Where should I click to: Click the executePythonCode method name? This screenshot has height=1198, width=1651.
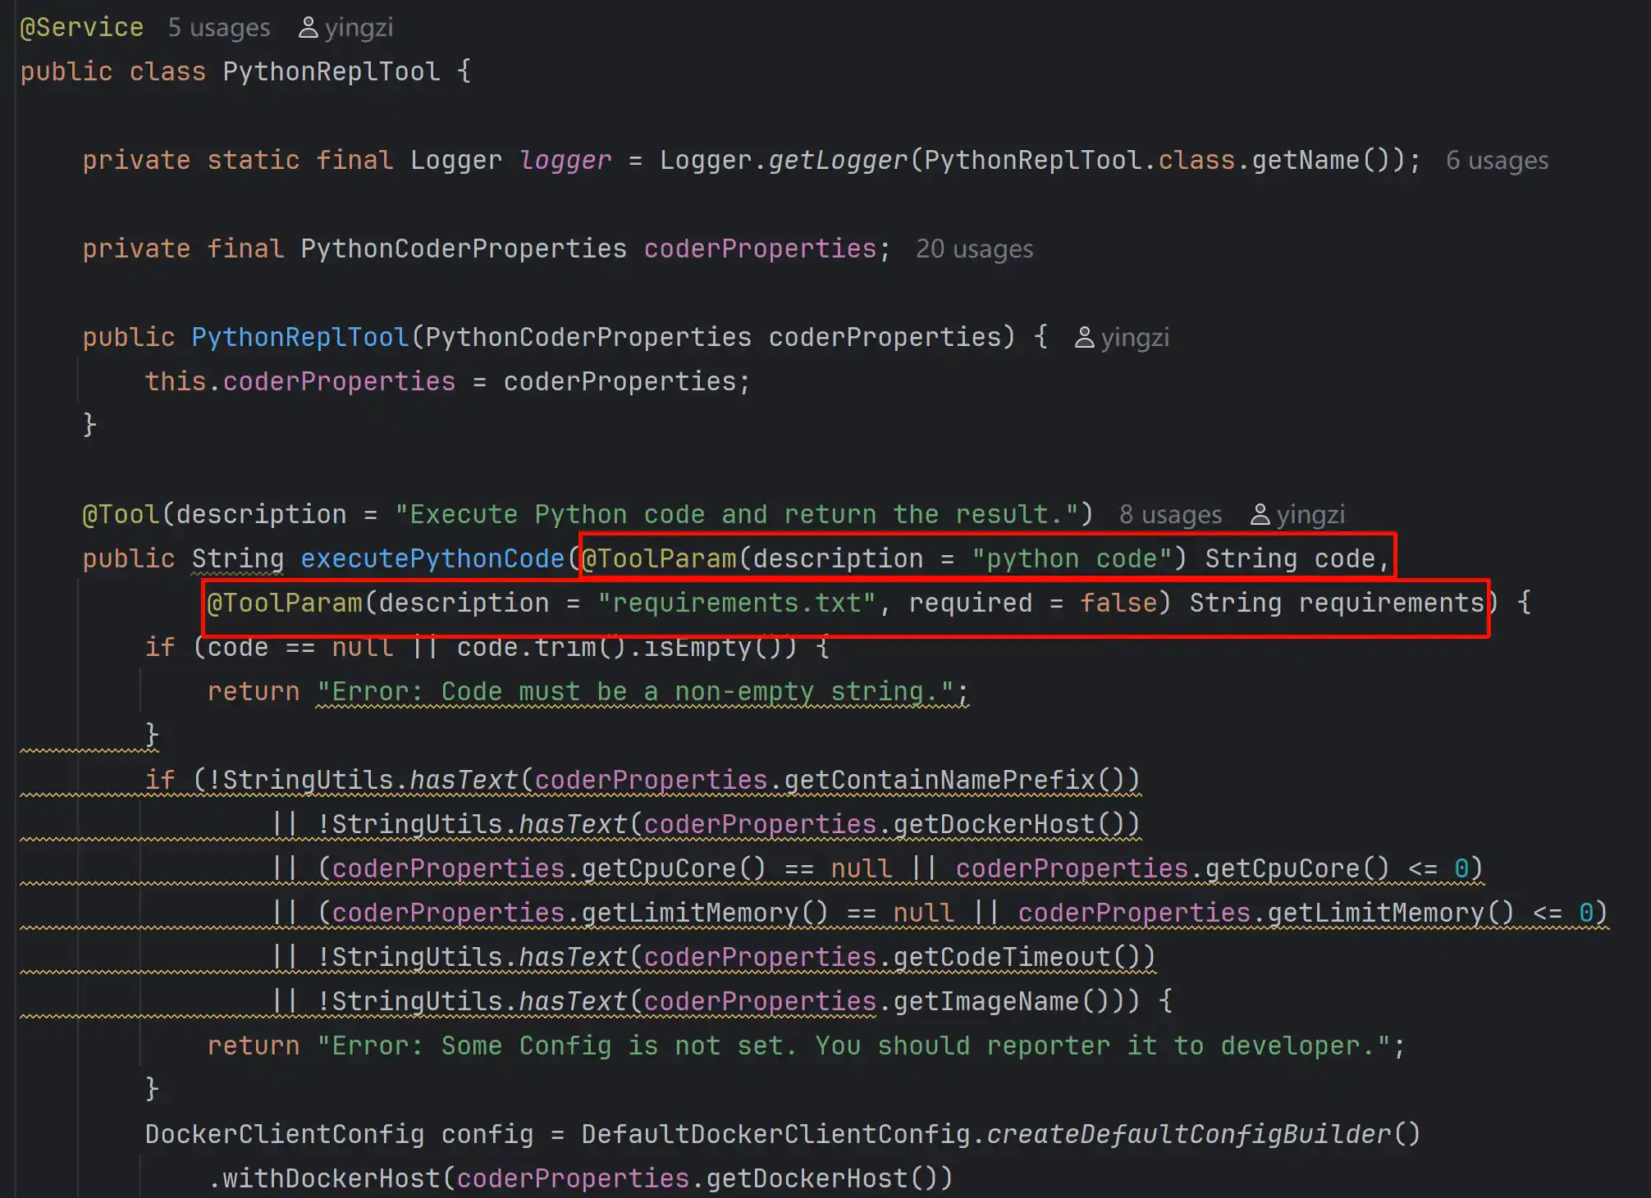pos(432,559)
